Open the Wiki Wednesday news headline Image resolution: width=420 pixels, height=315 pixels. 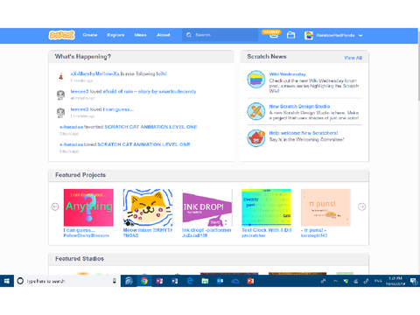pyautogui.click(x=287, y=74)
